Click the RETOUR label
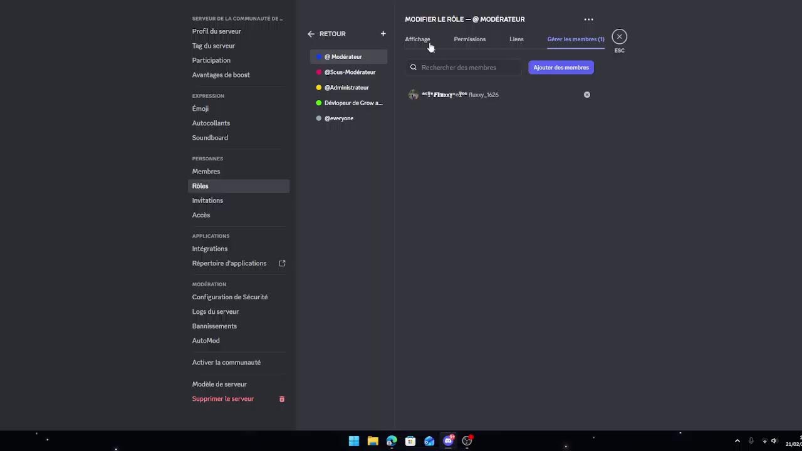This screenshot has width=802, height=451. pos(332,34)
